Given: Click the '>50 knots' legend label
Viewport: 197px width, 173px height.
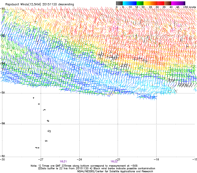Looking at the screenshot, I should click(x=190, y=7).
